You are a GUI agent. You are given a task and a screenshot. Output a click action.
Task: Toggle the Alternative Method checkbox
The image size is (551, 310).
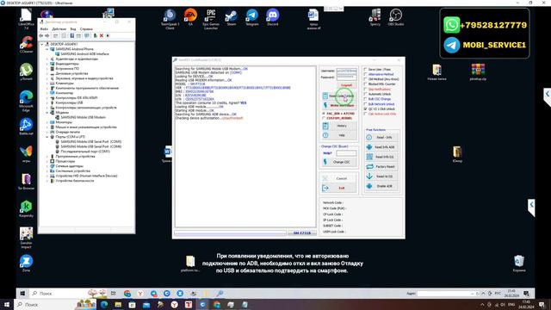tap(366, 75)
